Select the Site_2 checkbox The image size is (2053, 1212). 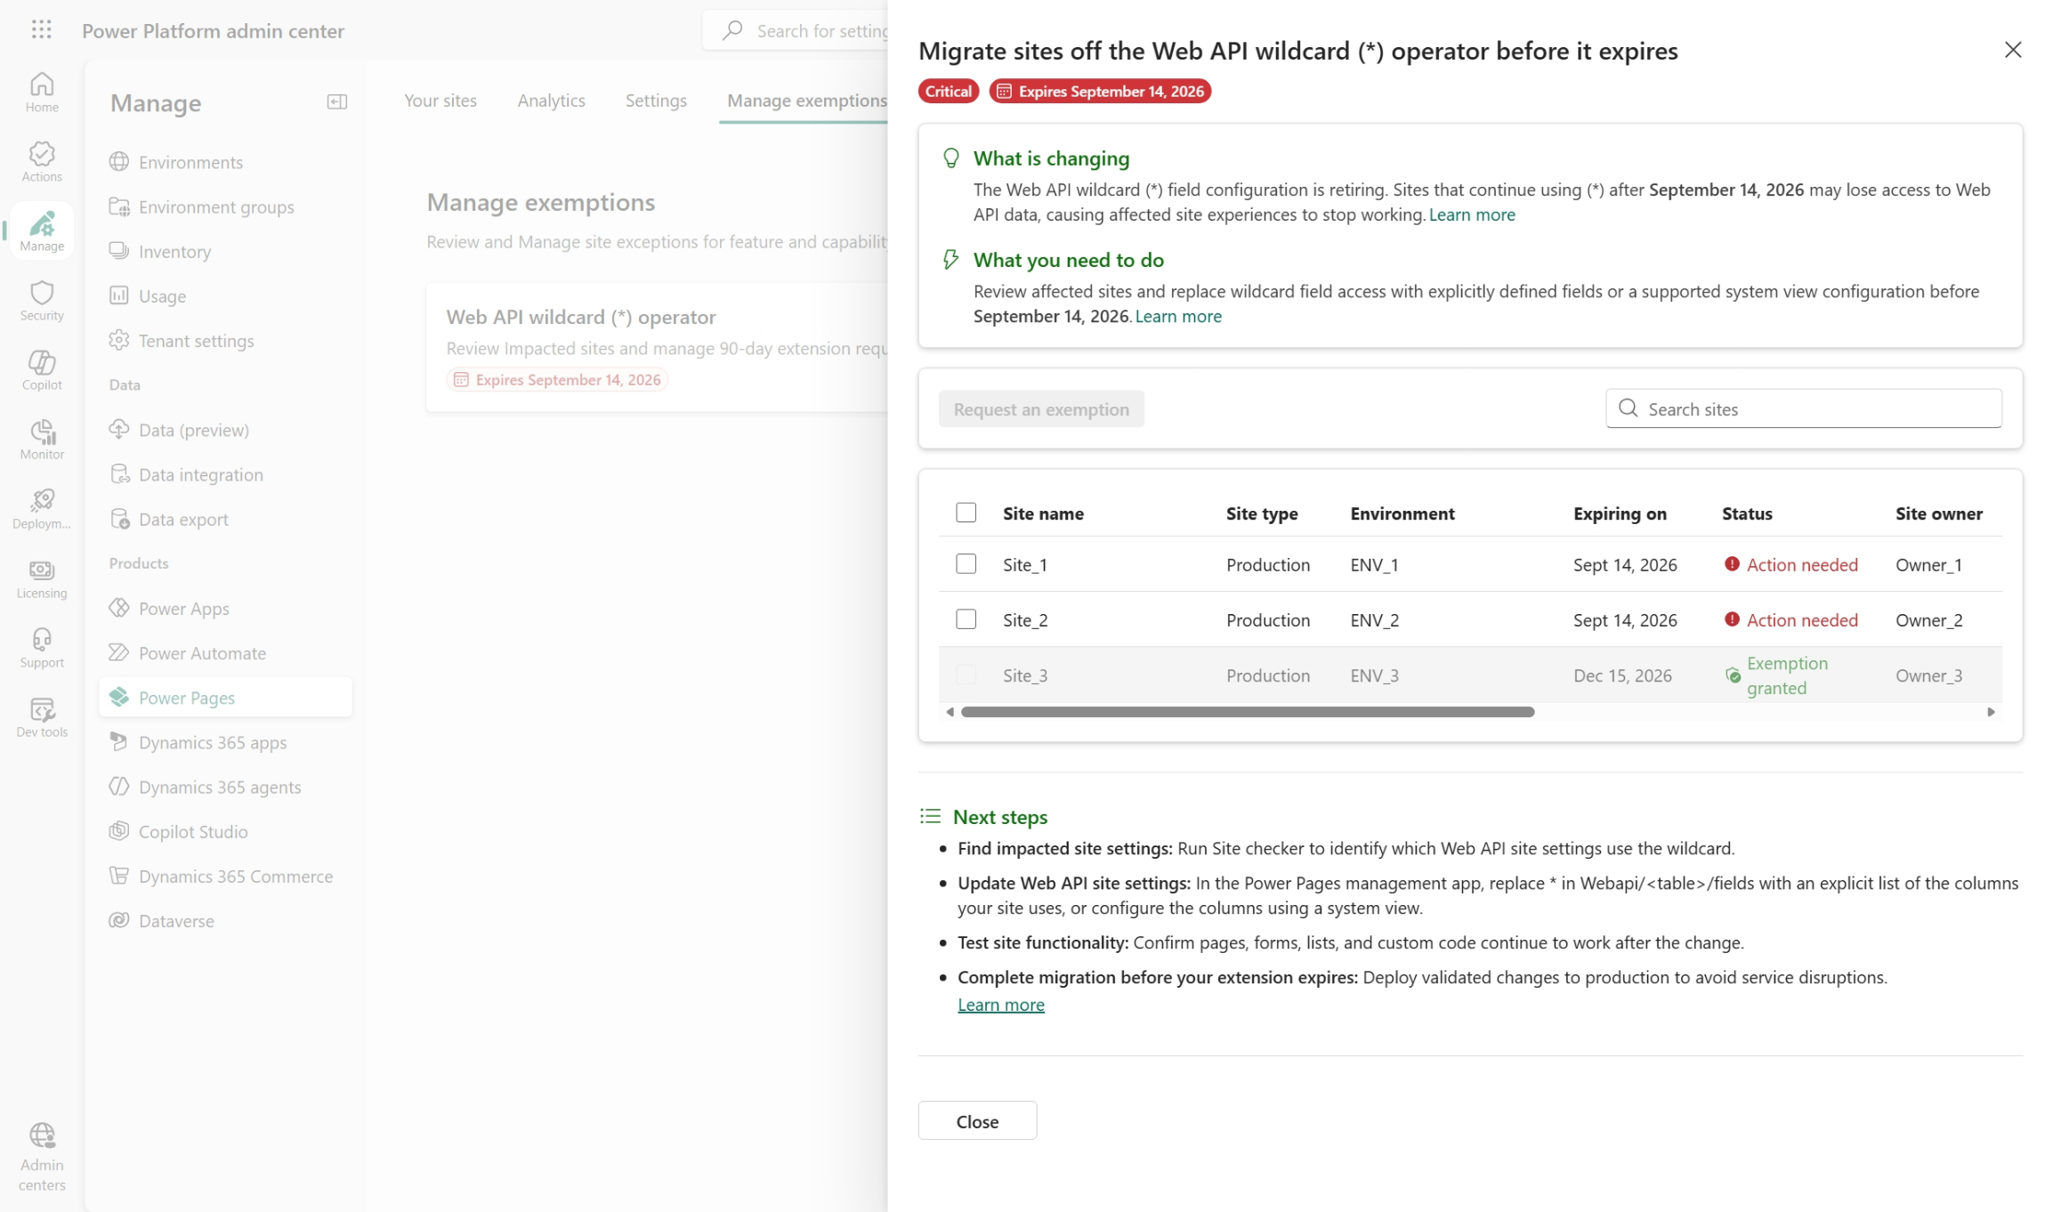(x=966, y=619)
